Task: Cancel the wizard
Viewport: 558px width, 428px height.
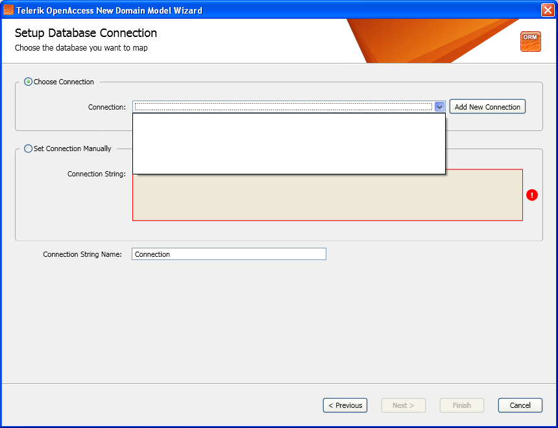Action: coord(520,405)
